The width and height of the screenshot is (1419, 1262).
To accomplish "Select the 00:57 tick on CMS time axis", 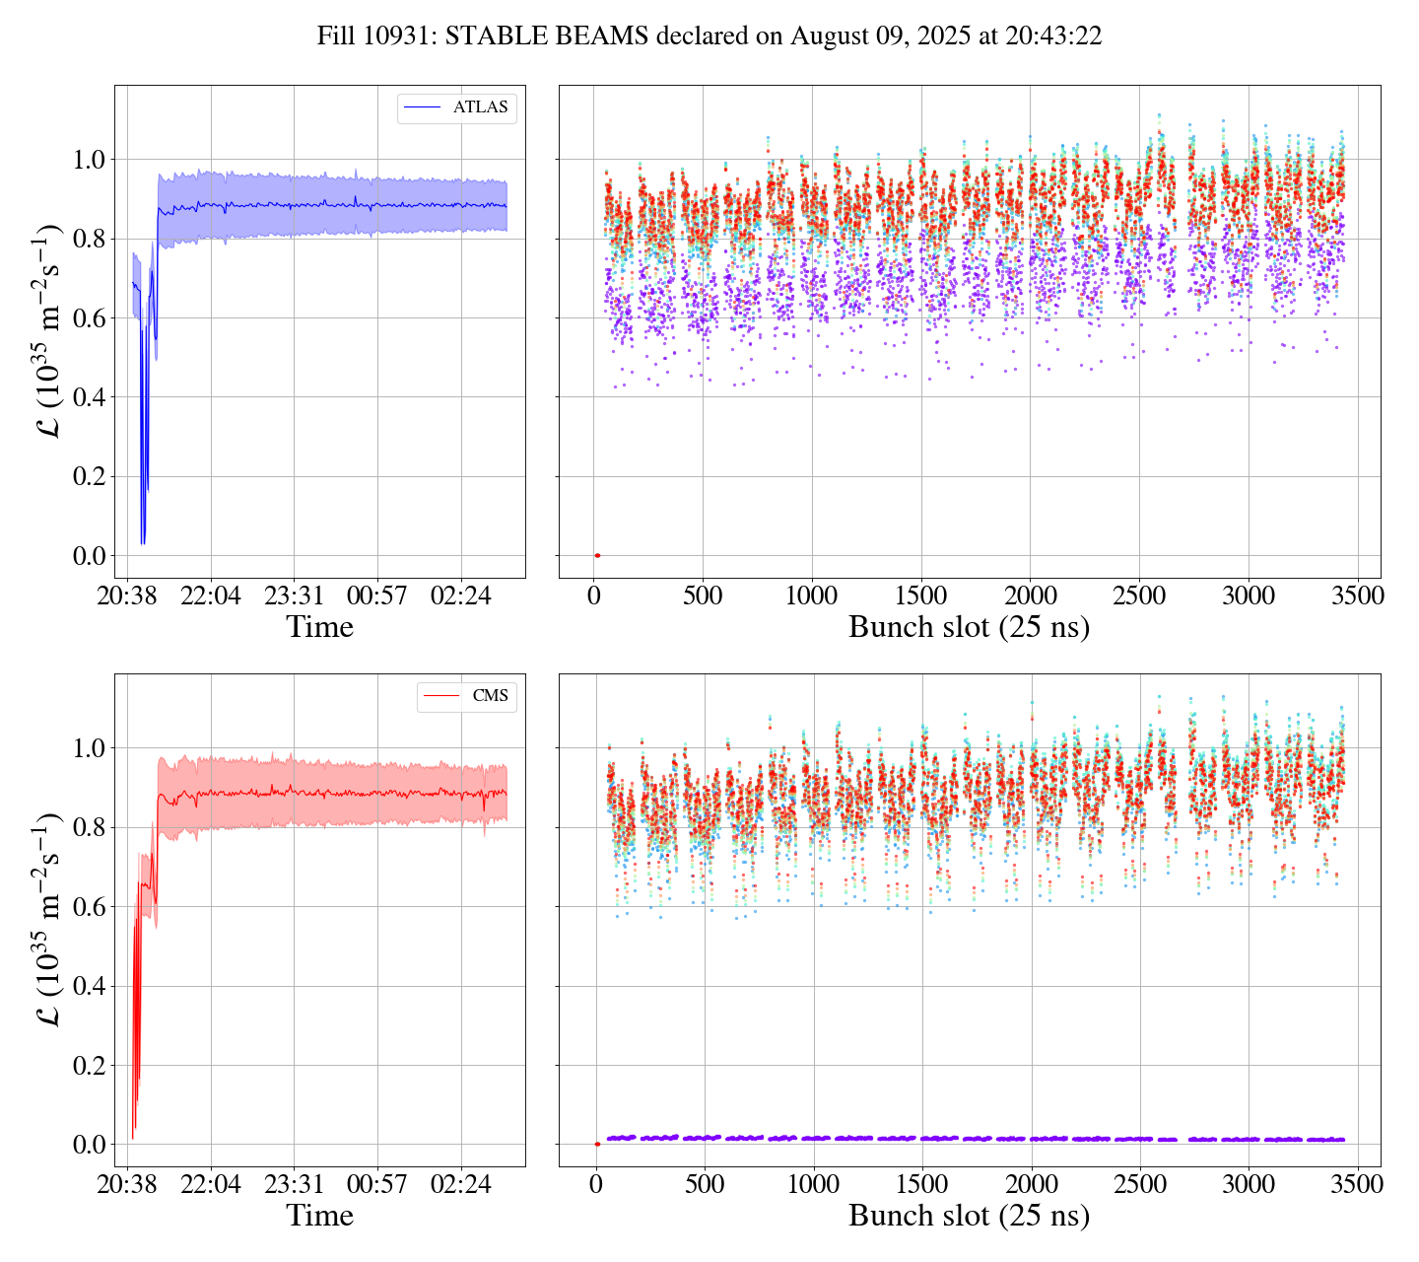I will pyautogui.click(x=376, y=1185).
